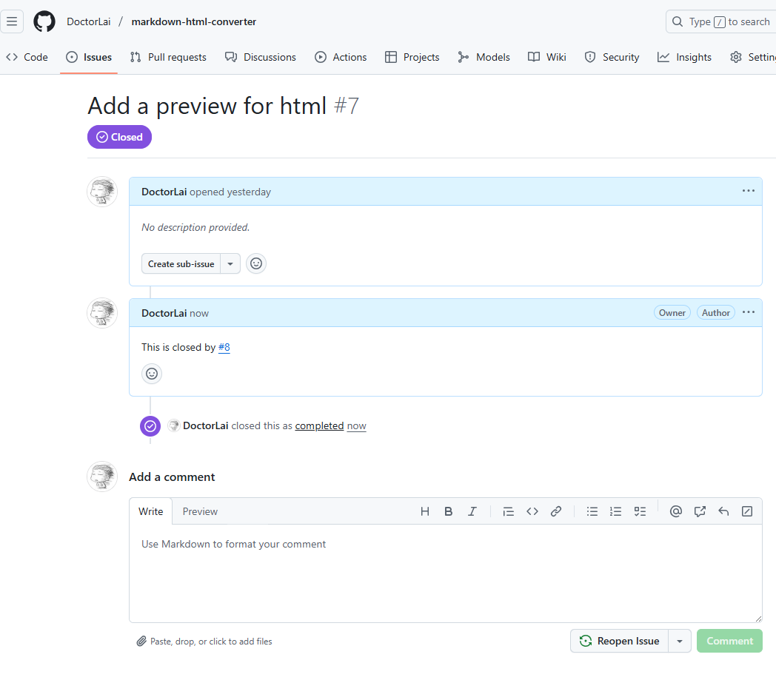Switch to the Wiki tab
Screen dimensions: 776x680
coord(547,58)
